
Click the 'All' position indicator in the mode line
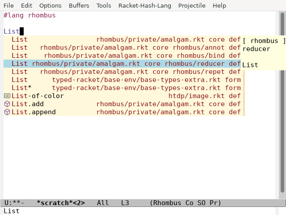pos(103,203)
